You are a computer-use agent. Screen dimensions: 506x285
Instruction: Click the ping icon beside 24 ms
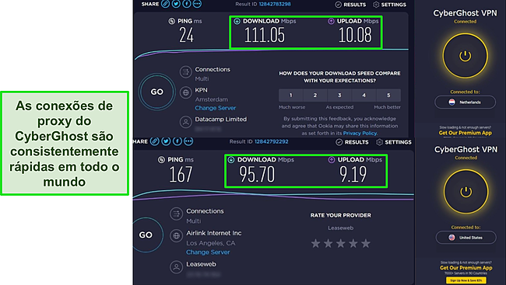(x=172, y=21)
